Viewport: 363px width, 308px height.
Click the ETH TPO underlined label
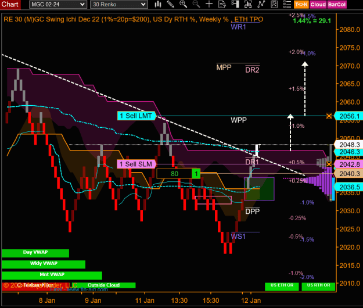point(249,19)
